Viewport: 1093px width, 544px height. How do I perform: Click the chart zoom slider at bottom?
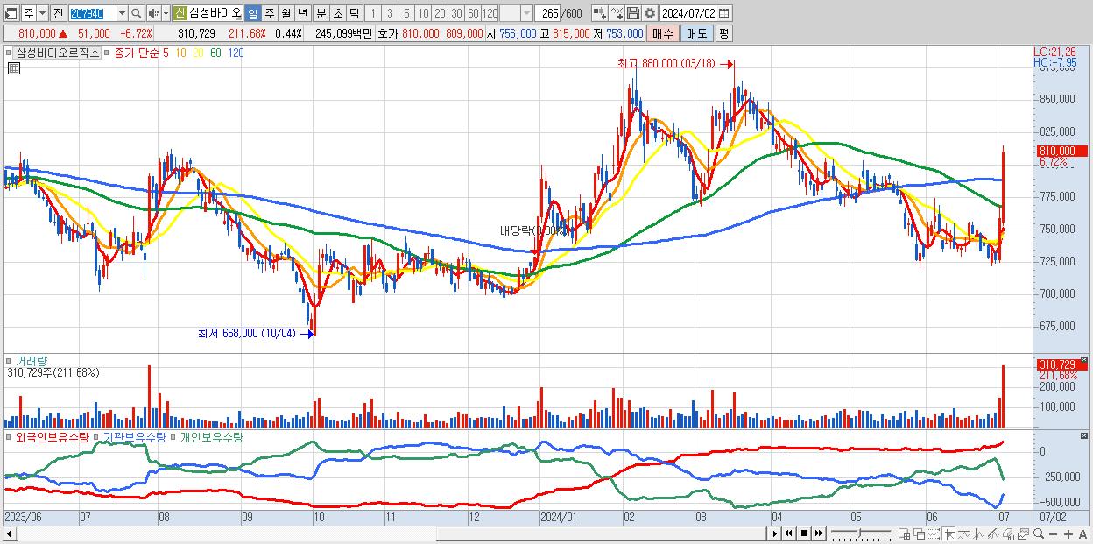[861, 533]
